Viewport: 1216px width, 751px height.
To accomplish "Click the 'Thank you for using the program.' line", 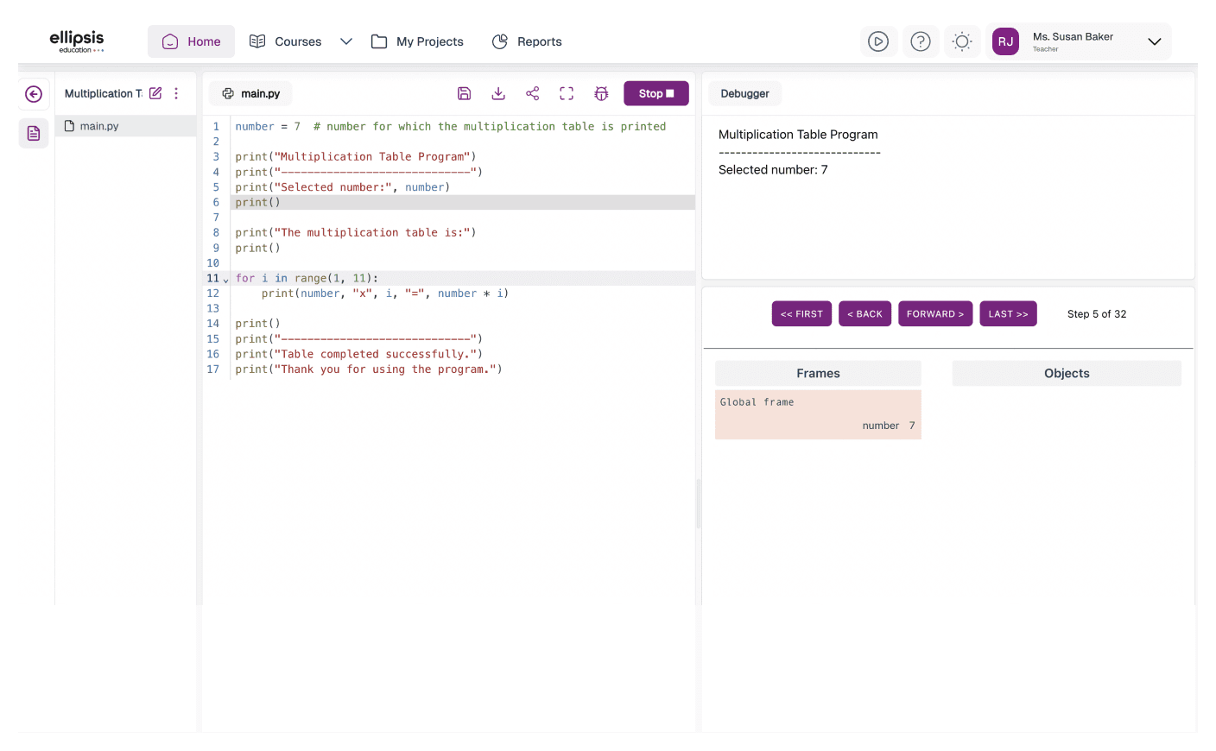I will click(368, 369).
